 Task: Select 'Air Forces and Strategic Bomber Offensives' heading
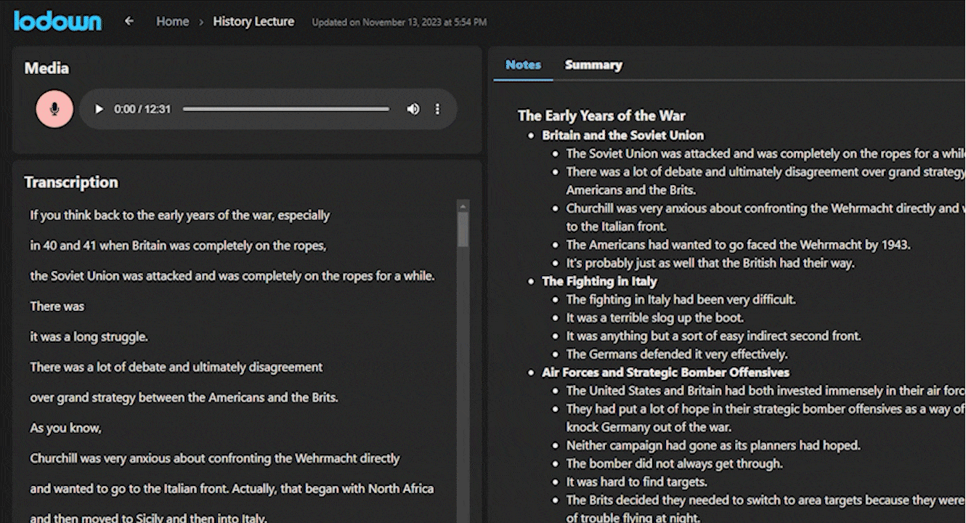click(x=665, y=373)
